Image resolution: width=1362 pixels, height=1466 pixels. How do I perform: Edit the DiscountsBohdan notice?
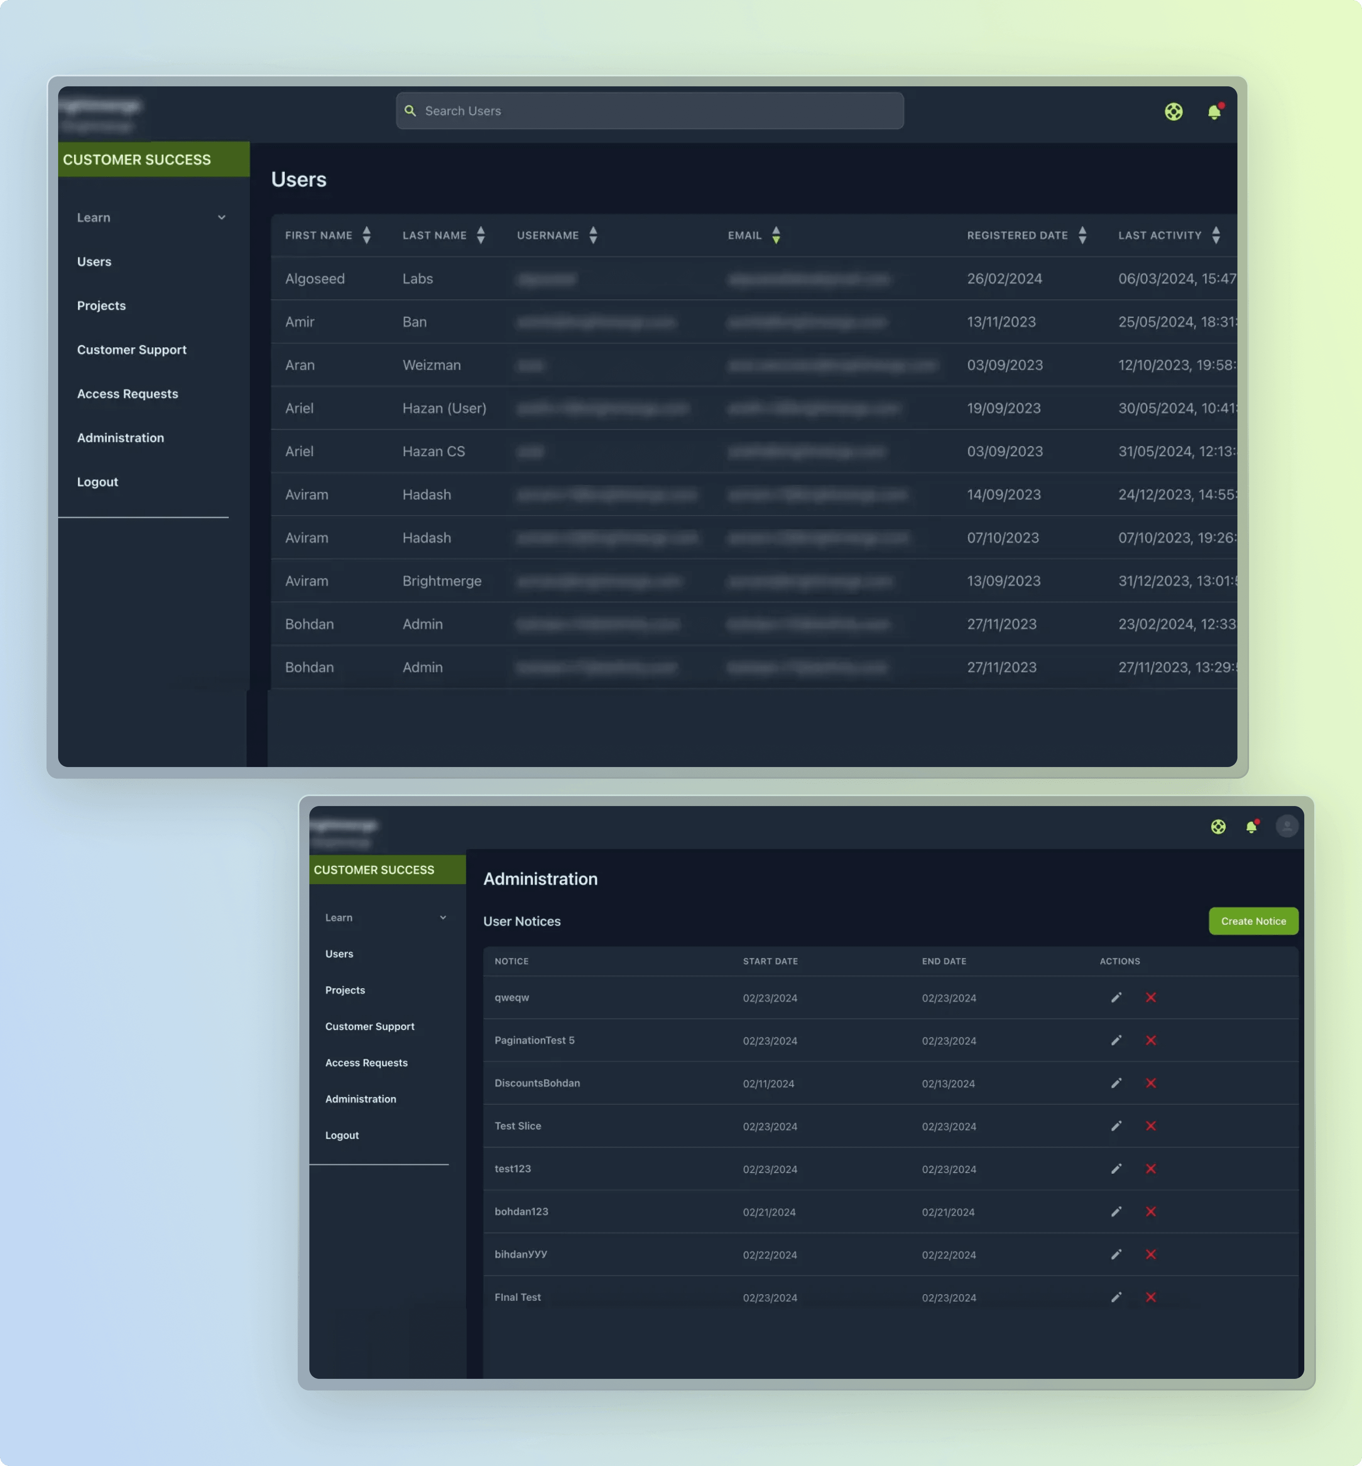[x=1116, y=1083]
